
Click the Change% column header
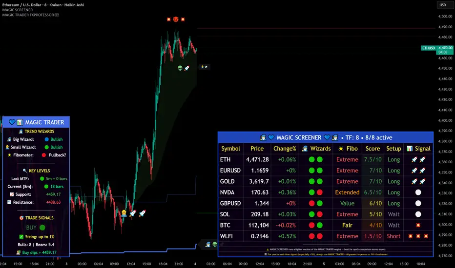pyautogui.click(x=285, y=149)
